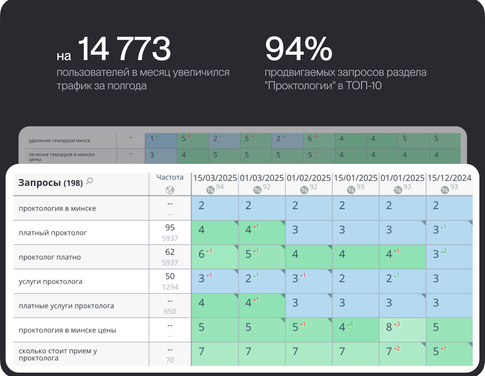
Task: Click the query 'проктология в минске'
Action: tap(57, 208)
